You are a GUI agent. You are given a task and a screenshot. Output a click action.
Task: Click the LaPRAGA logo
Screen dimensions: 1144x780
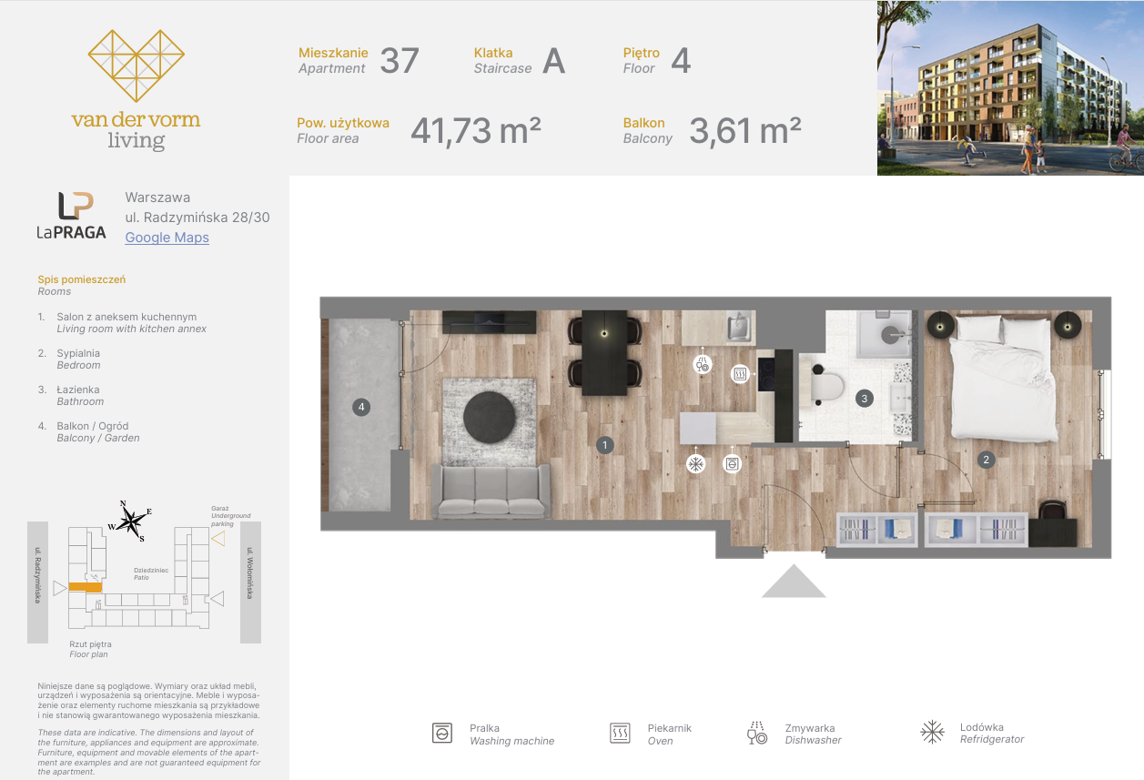tap(71, 216)
